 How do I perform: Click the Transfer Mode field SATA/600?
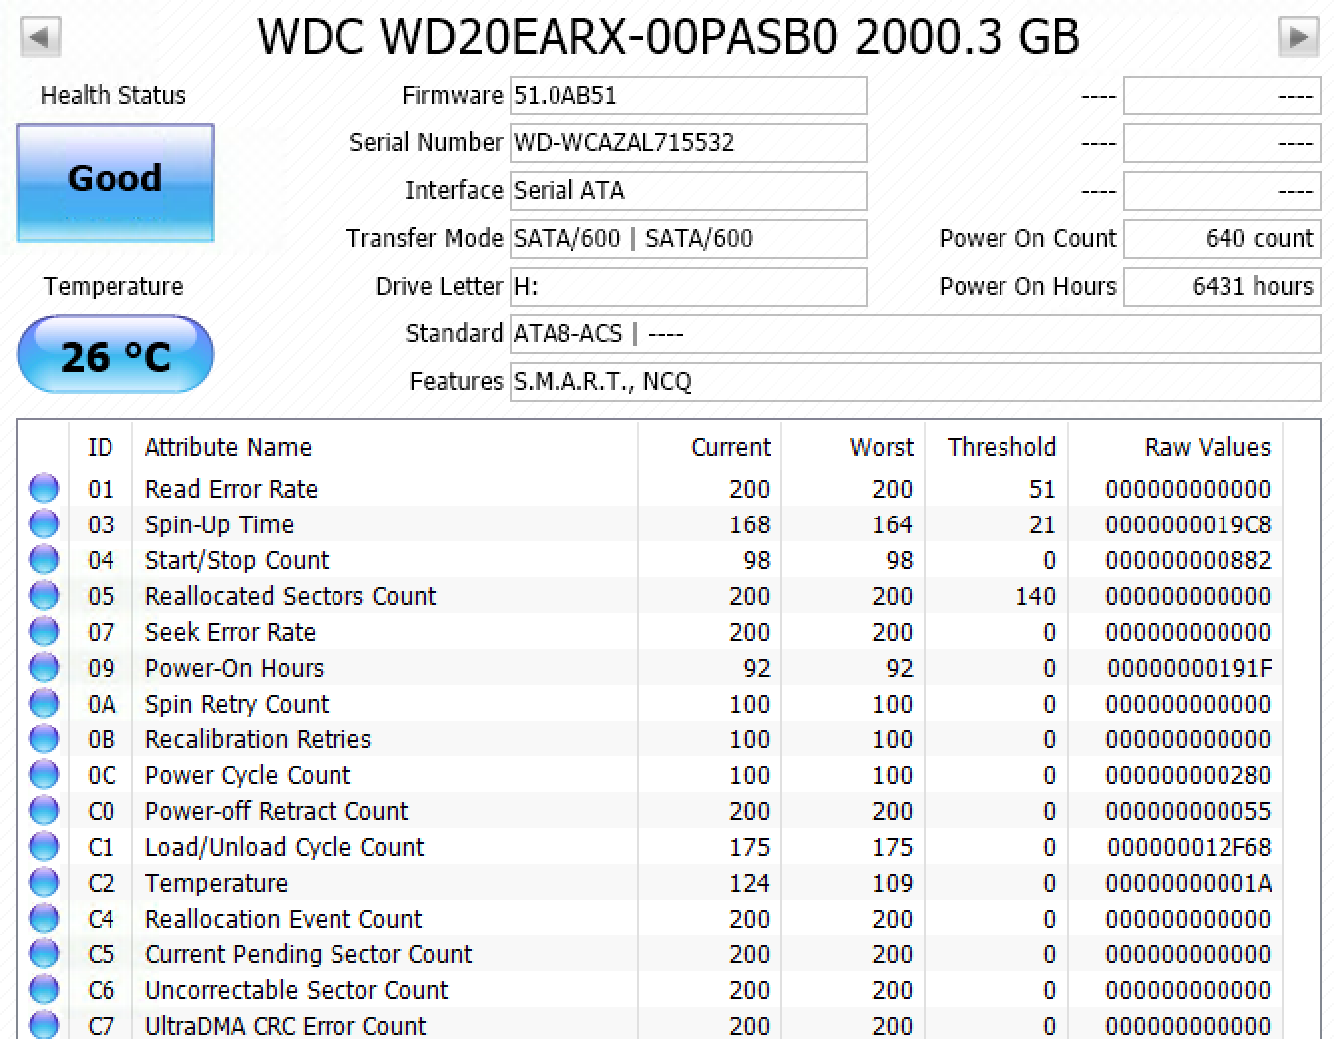point(688,239)
